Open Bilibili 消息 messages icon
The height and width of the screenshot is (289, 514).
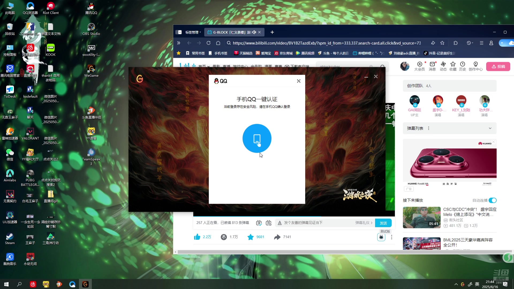point(432,66)
